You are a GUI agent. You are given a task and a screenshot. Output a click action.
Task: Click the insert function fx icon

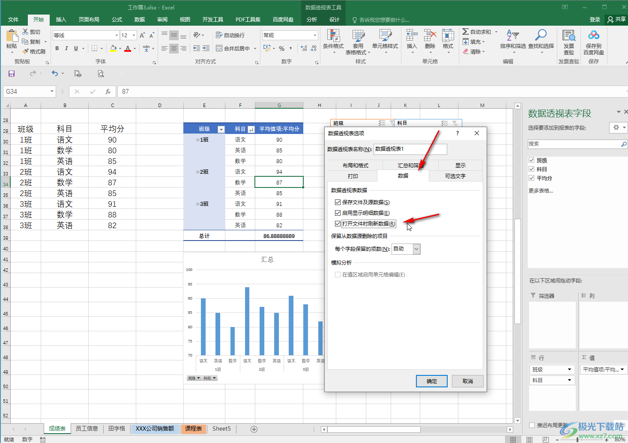(108, 92)
